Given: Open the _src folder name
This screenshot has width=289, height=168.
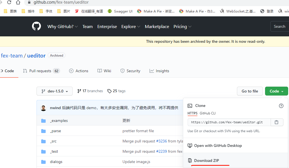Looking at the screenshot, I should point(53,141).
